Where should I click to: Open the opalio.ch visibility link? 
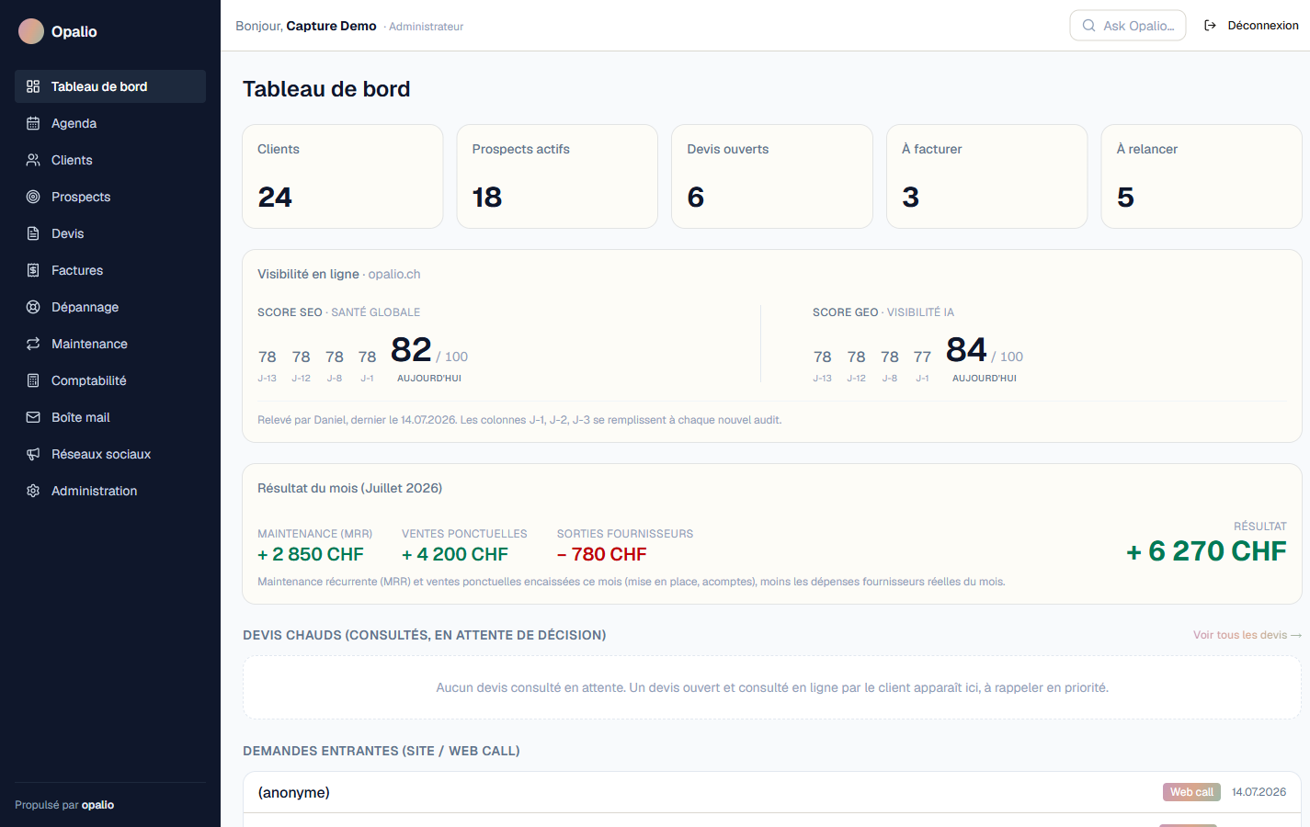pos(394,274)
